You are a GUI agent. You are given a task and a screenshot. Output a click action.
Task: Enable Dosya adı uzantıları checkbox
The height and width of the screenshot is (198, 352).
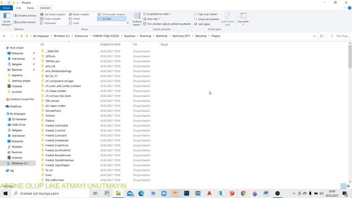coord(196,19)
